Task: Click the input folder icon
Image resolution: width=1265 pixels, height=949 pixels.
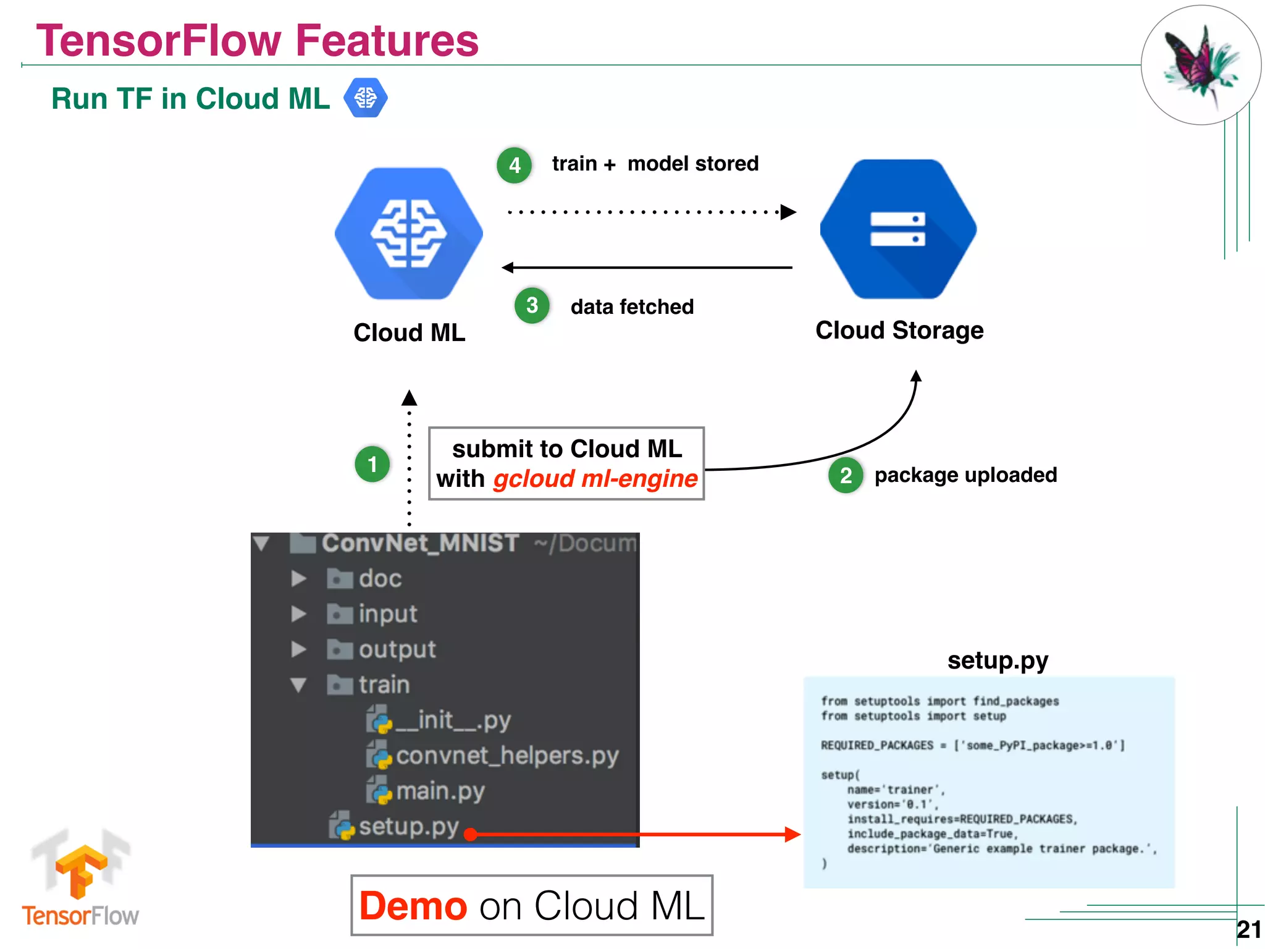Action: (x=340, y=614)
